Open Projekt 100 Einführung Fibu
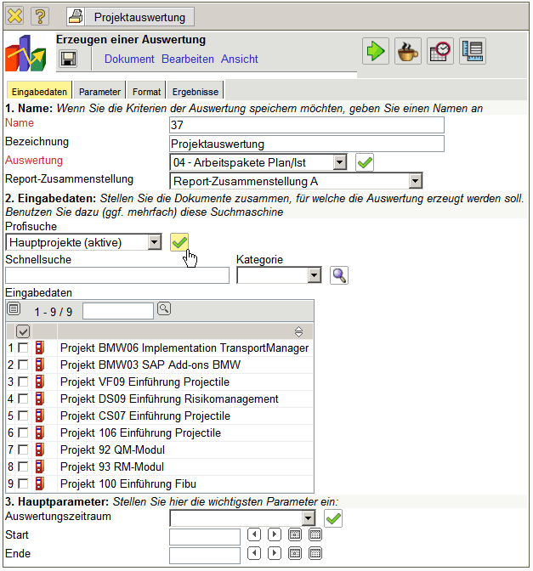 point(128,483)
